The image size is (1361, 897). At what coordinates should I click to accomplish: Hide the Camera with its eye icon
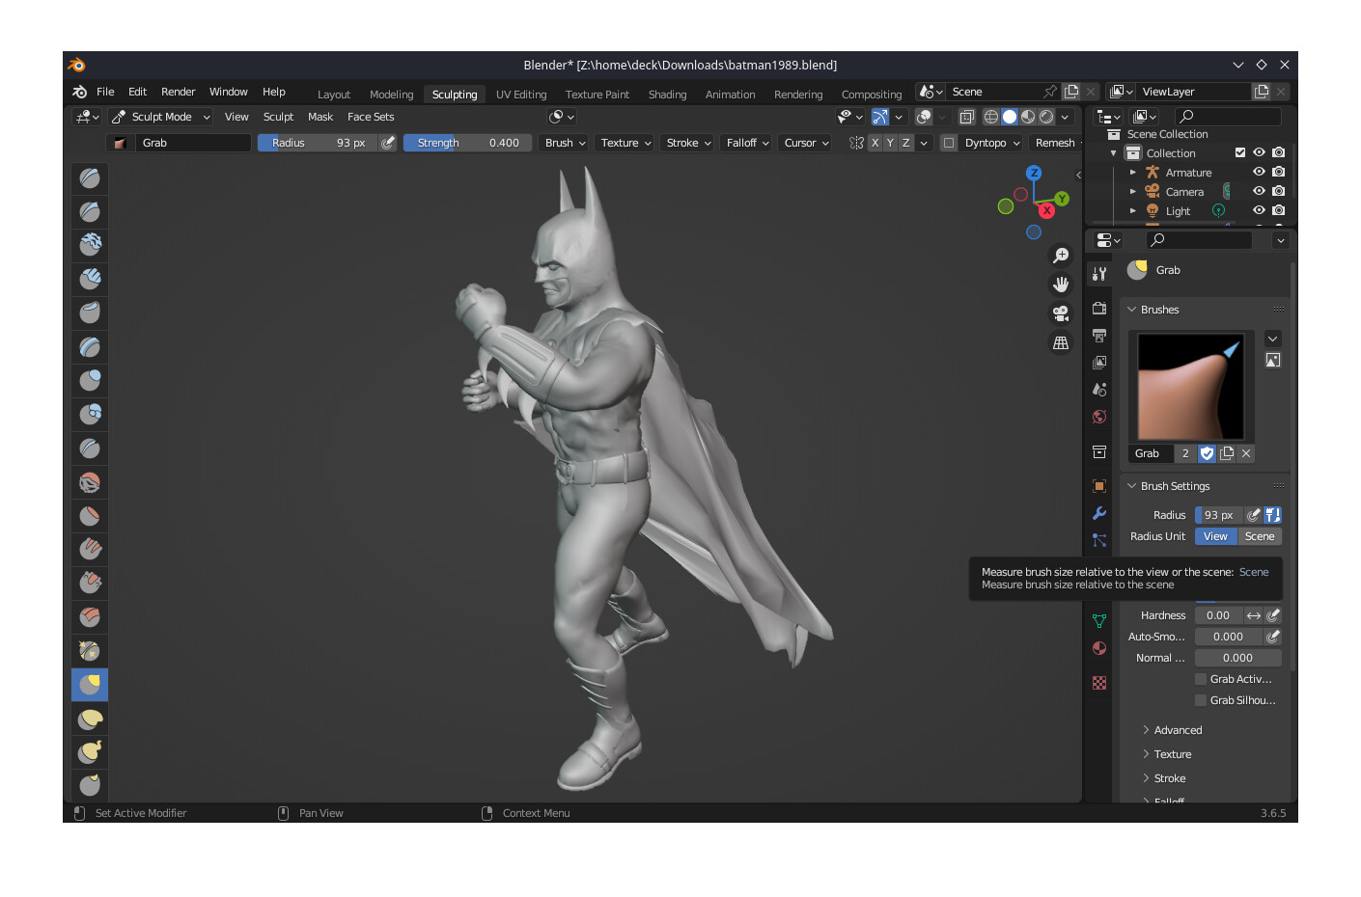tap(1259, 191)
